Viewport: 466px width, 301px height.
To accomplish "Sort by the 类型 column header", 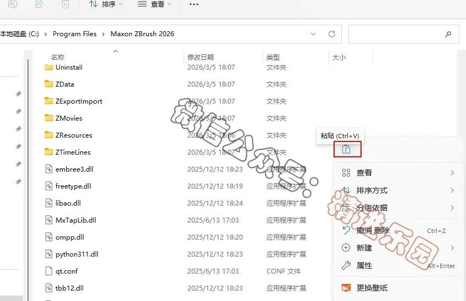I will point(273,57).
